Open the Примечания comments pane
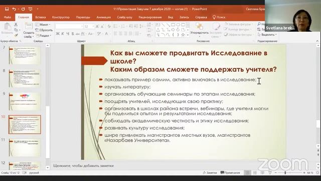 (230, 173)
